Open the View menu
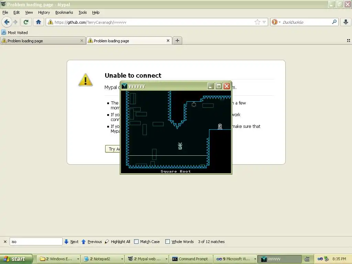The width and height of the screenshot is (352, 264). (29, 12)
